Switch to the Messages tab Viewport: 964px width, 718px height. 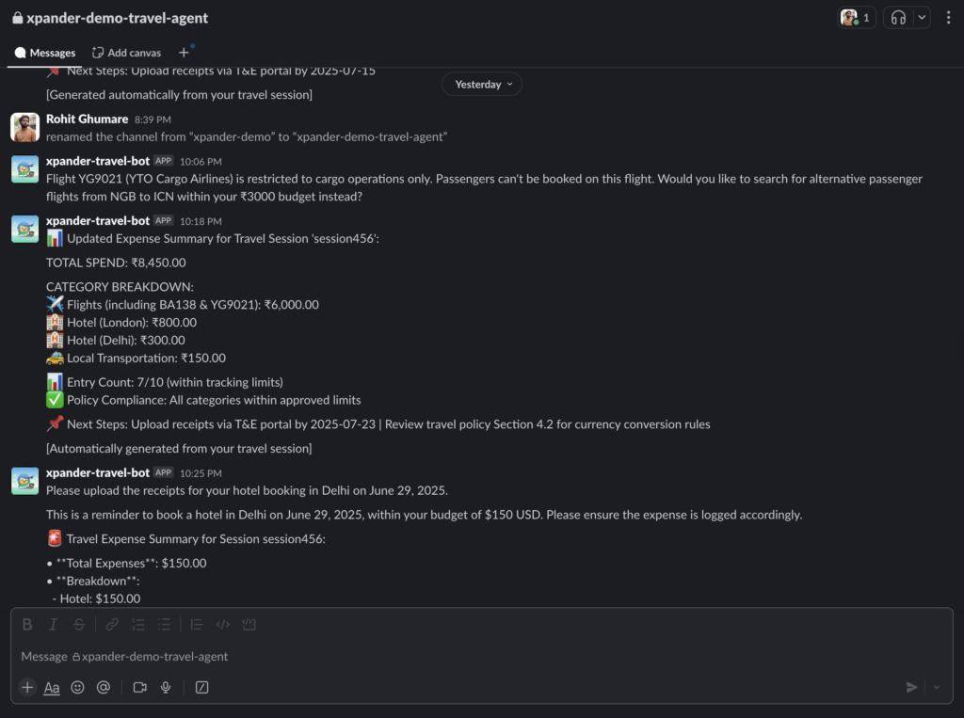(45, 53)
